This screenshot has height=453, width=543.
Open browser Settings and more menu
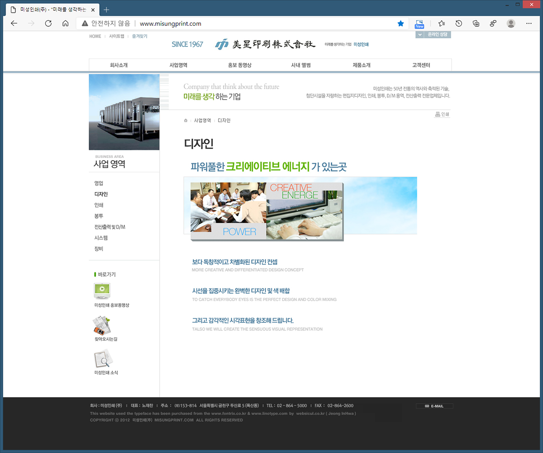tap(529, 24)
